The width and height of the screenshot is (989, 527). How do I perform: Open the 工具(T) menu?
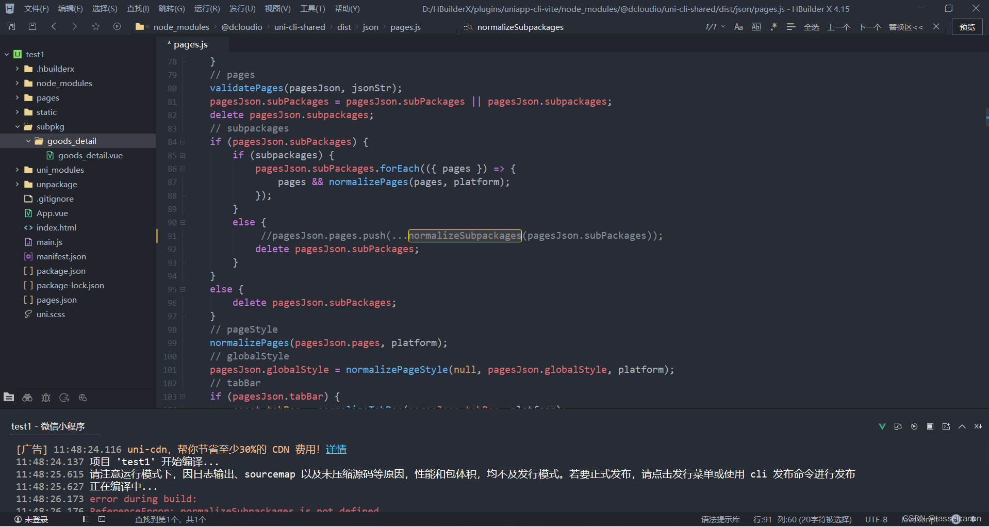coord(312,9)
